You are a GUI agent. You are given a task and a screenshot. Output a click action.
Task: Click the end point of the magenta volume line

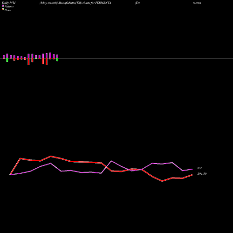pyautogui.click(x=192, y=169)
